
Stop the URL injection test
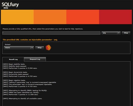pos(126,33)
